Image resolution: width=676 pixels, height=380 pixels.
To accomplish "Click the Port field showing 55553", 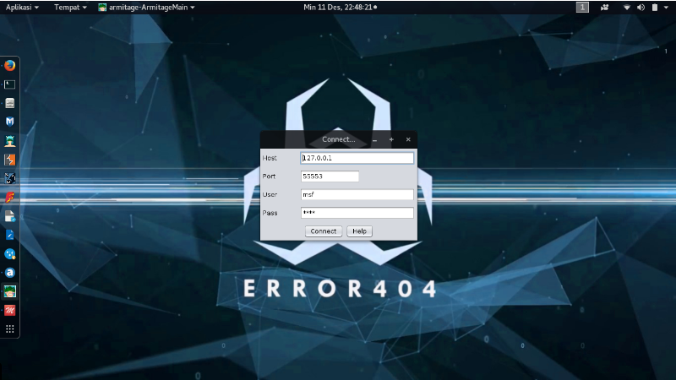I will click(330, 176).
